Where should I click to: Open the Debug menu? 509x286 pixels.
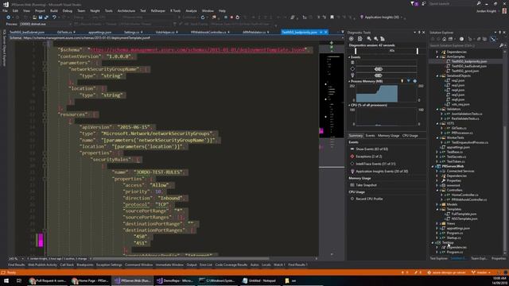click(67, 10)
